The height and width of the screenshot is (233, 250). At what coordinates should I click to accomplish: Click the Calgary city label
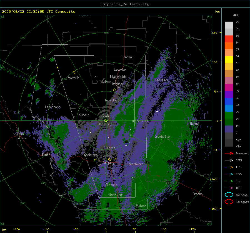click(108, 163)
